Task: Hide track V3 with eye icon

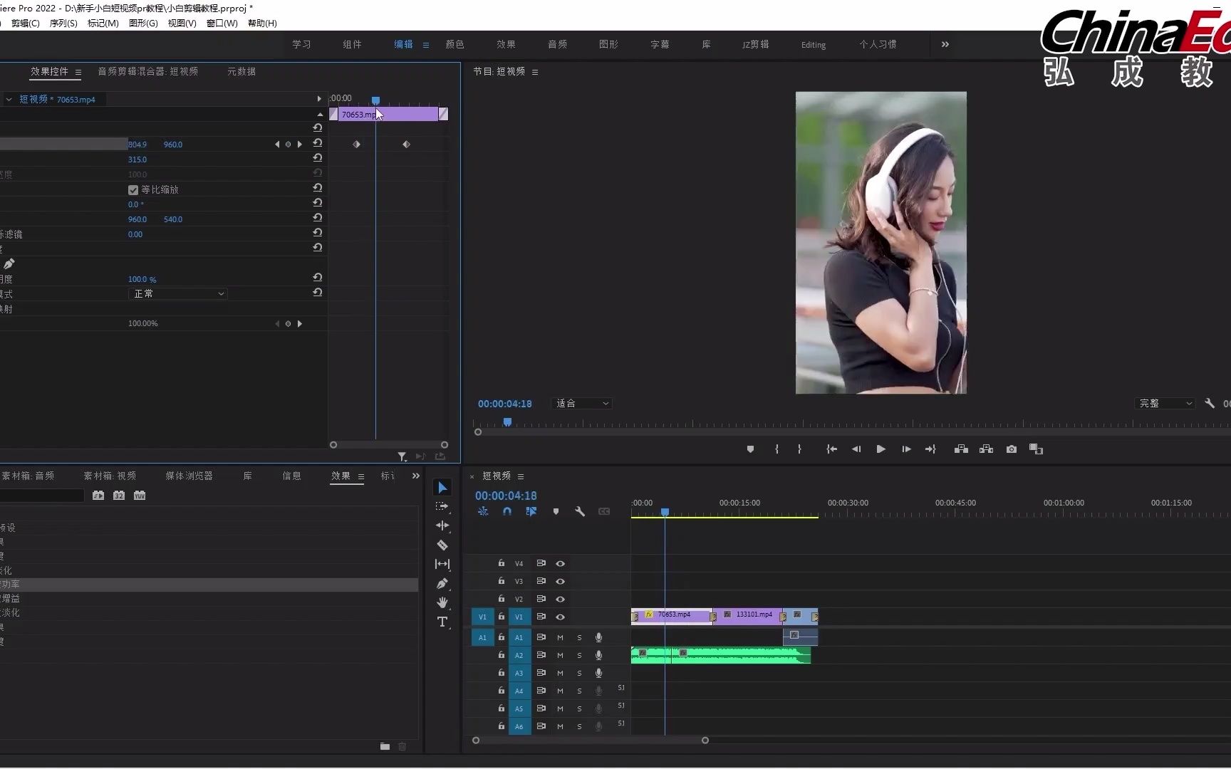Action: coord(561,581)
